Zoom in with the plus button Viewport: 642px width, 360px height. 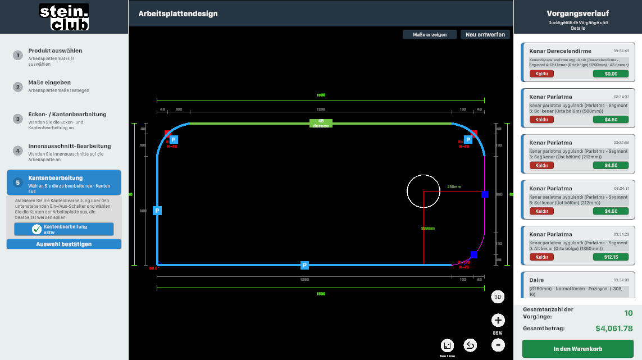point(498,321)
